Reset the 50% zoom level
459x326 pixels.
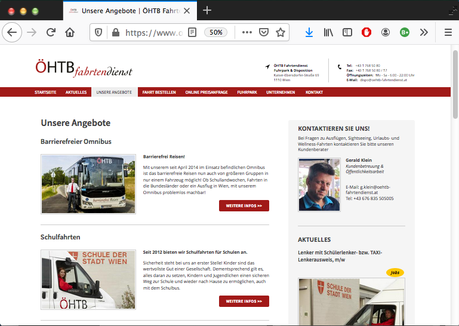[215, 32]
